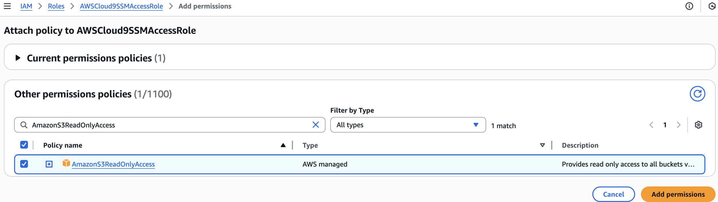Go to next results page
The image size is (718, 202).
click(678, 125)
